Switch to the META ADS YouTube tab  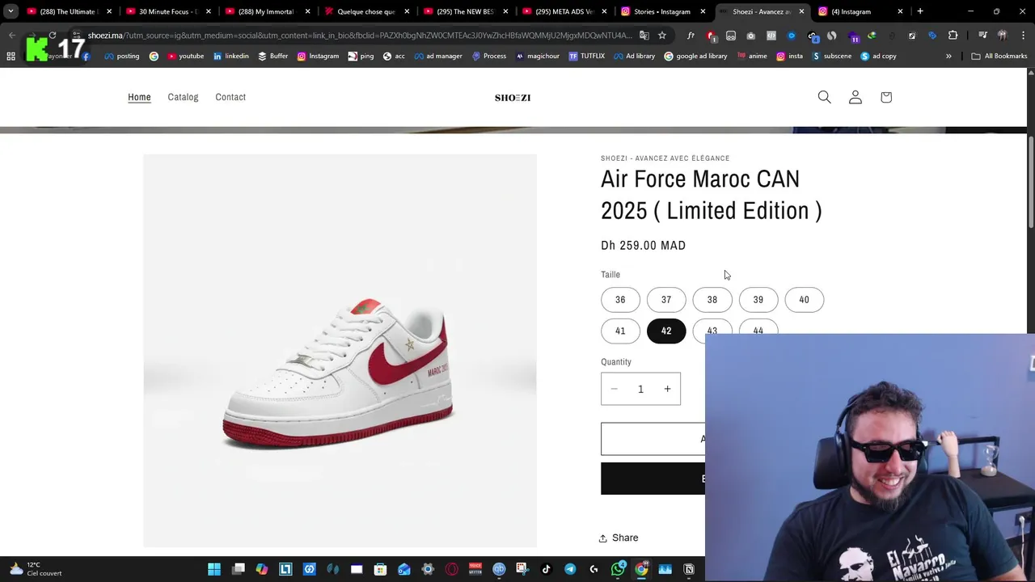pos(564,11)
